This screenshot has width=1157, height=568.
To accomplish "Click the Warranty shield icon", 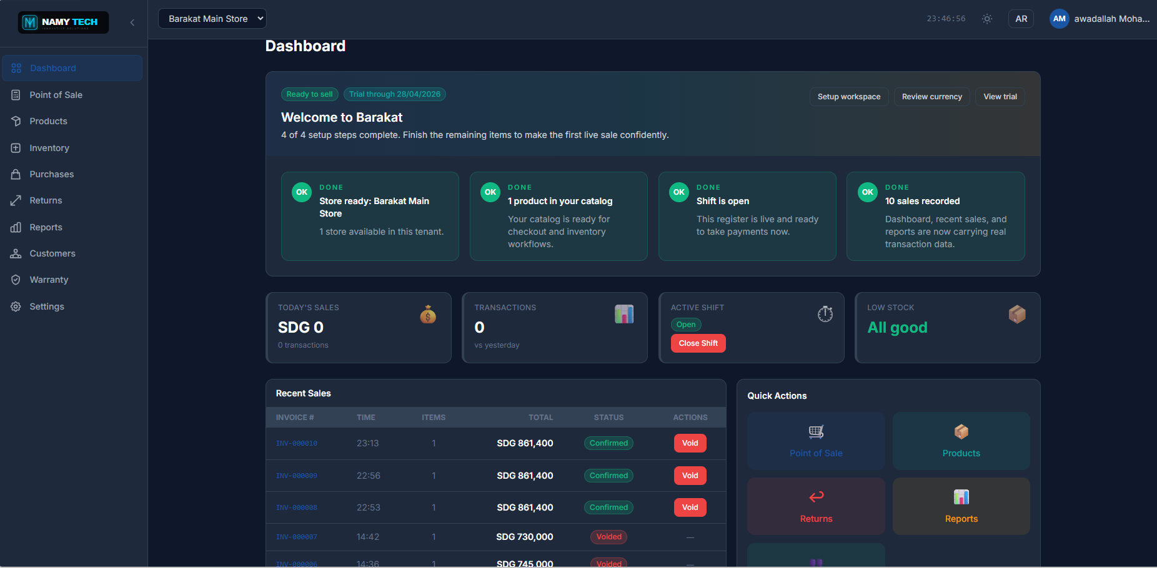I will [x=16, y=280].
